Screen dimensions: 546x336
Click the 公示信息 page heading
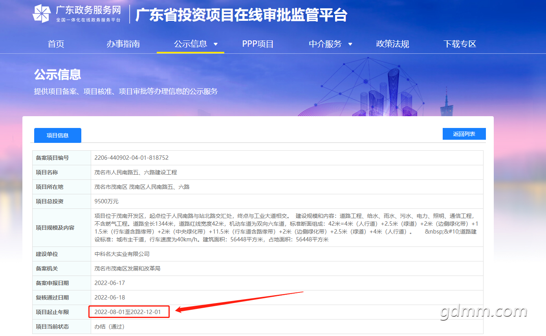pos(57,74)
